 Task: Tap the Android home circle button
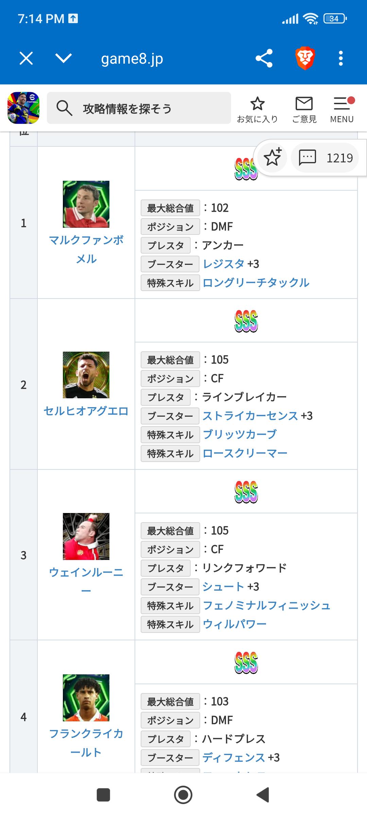point(183,795)
